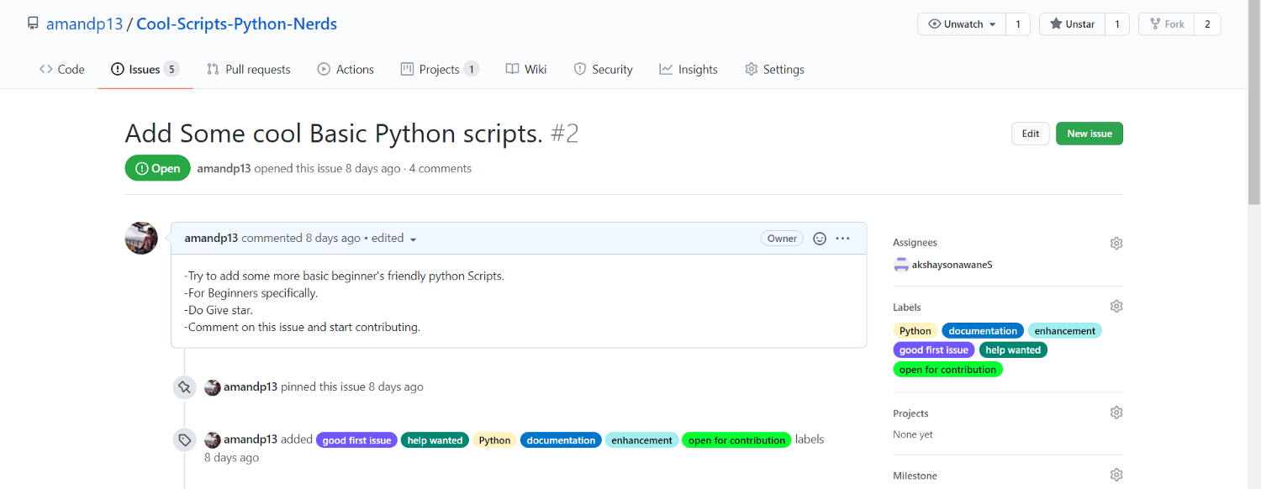Open the Wiki tab

(x=526, y=70)
